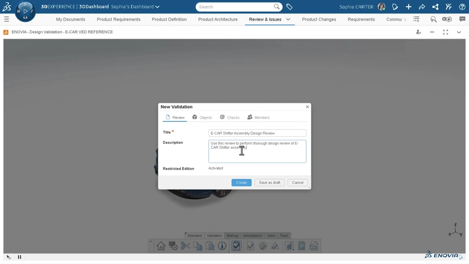Click the screen play icon in action bar
469x264 pixels.
point(173,246)
